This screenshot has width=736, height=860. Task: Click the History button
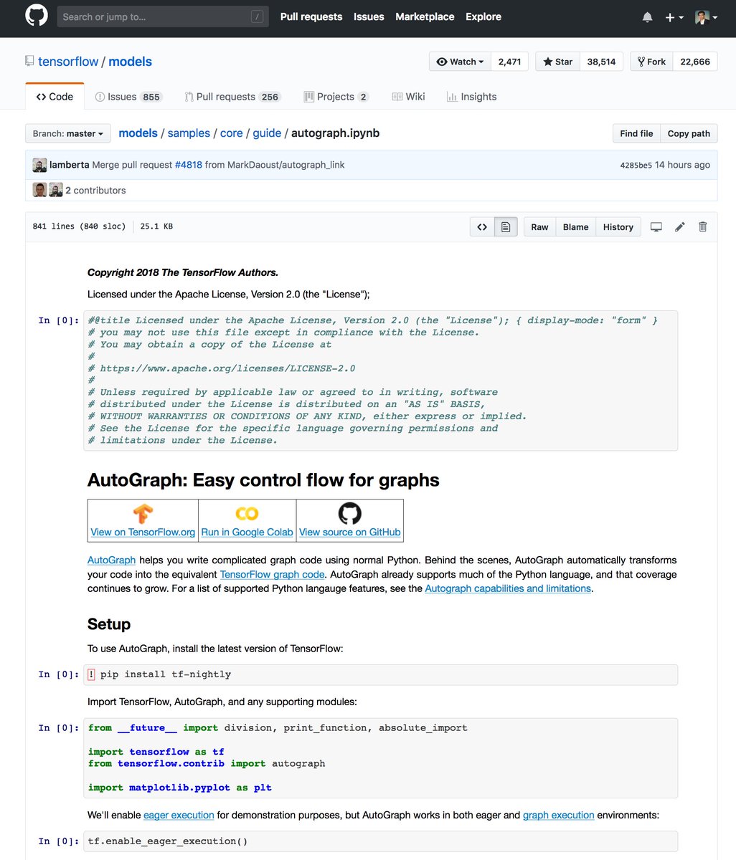click(x=618, y=227)
